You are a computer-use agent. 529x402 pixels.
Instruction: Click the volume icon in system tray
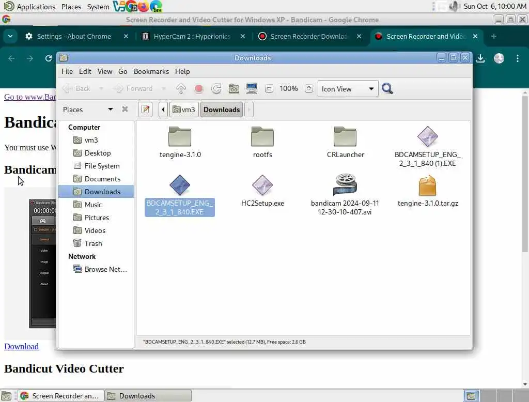coord(454,6)
